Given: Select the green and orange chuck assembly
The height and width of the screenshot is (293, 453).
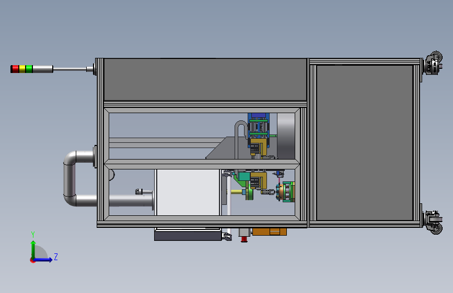Looking at the screenshot, I should click(285, 192).
